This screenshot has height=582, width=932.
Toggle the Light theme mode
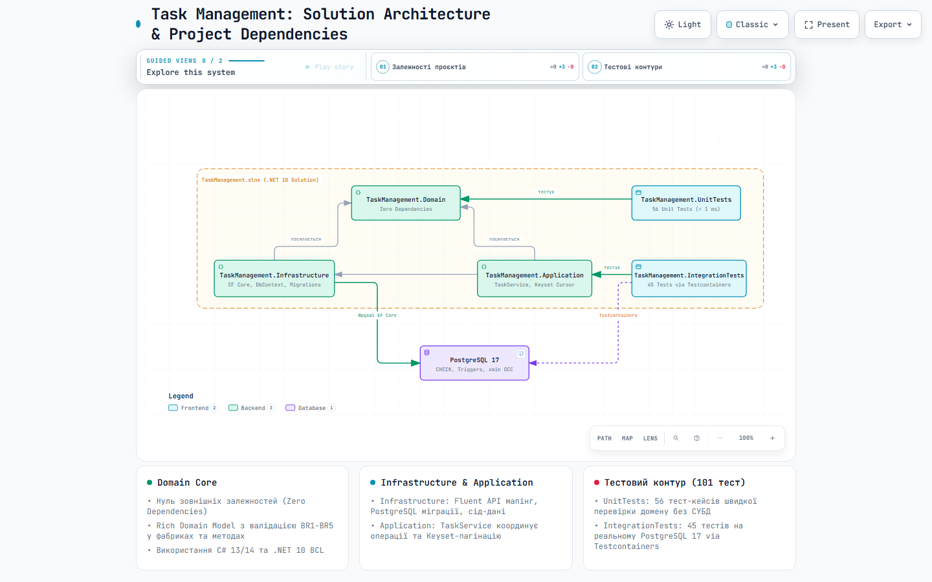pos(683,25)
